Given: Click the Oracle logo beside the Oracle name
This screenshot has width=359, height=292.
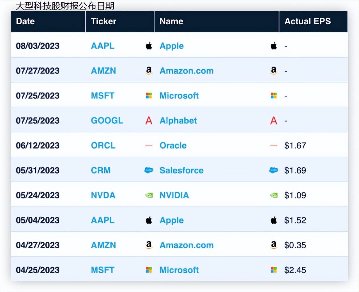Looking at the screenshot, I should 149,145.
